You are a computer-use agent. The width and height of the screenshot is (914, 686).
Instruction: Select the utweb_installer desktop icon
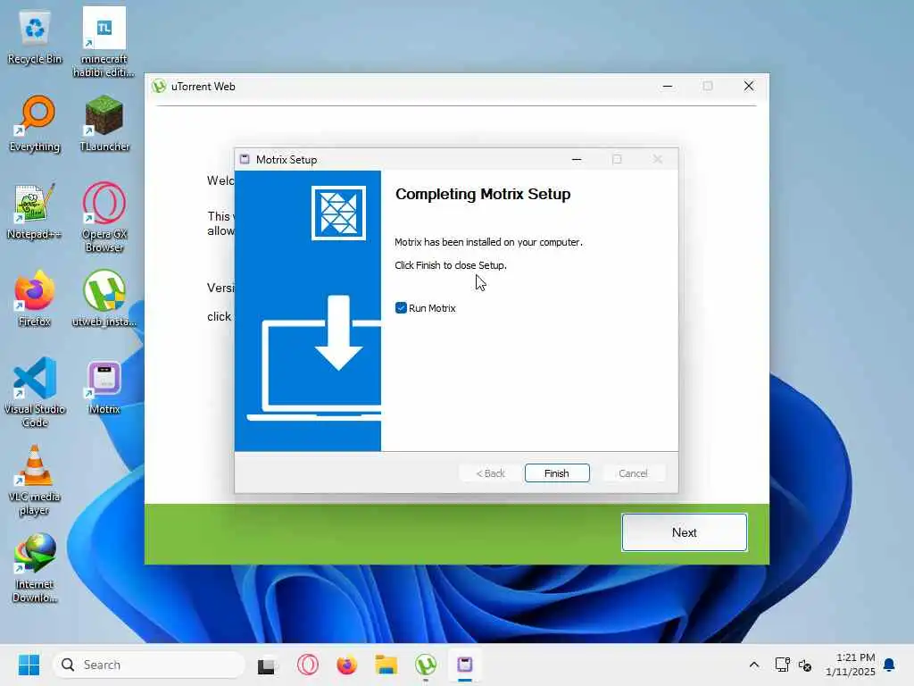pyautogui.click(x=104, y=298)
